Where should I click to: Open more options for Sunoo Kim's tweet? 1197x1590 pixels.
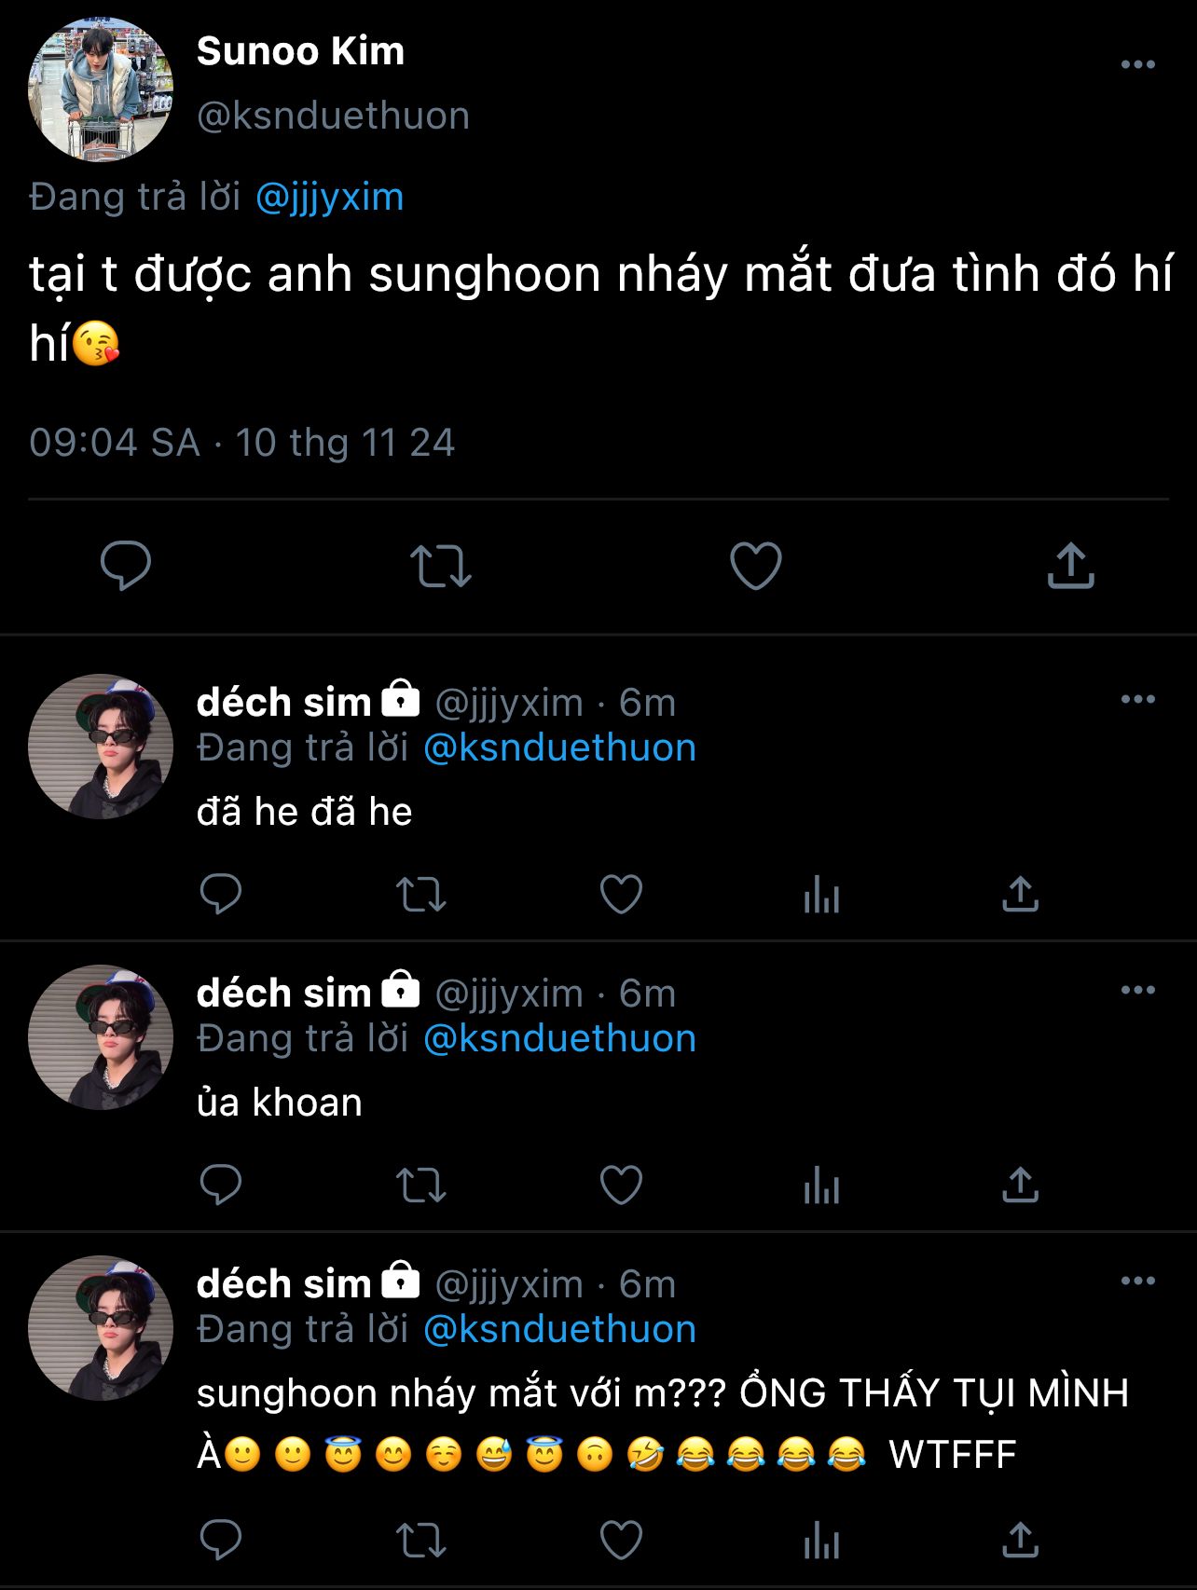point(1137,65)
